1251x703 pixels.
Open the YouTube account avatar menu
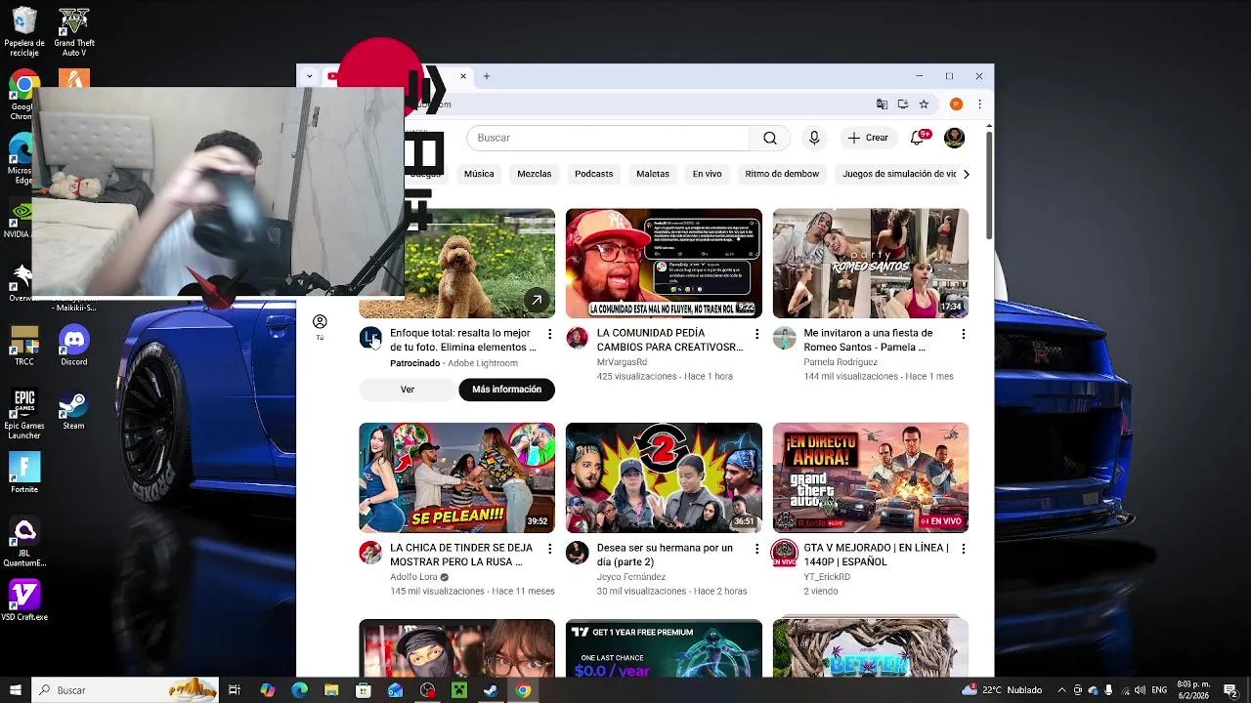[954, 138]
